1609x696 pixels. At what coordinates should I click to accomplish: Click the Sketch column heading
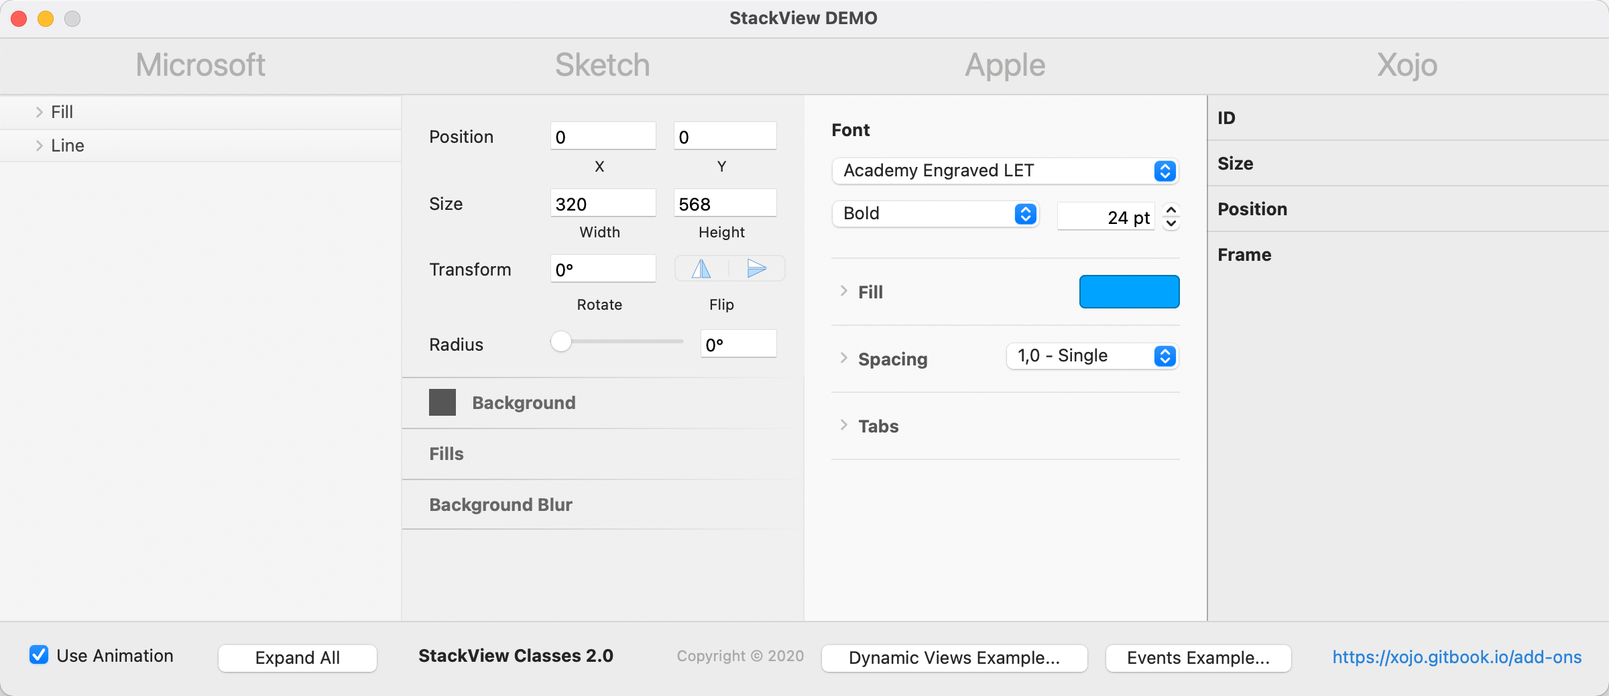pos(603,65)
